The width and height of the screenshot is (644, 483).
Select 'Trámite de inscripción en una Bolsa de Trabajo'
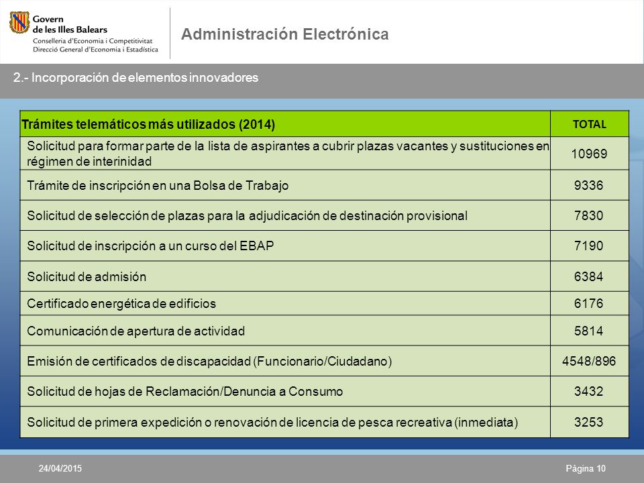[158, 185]
